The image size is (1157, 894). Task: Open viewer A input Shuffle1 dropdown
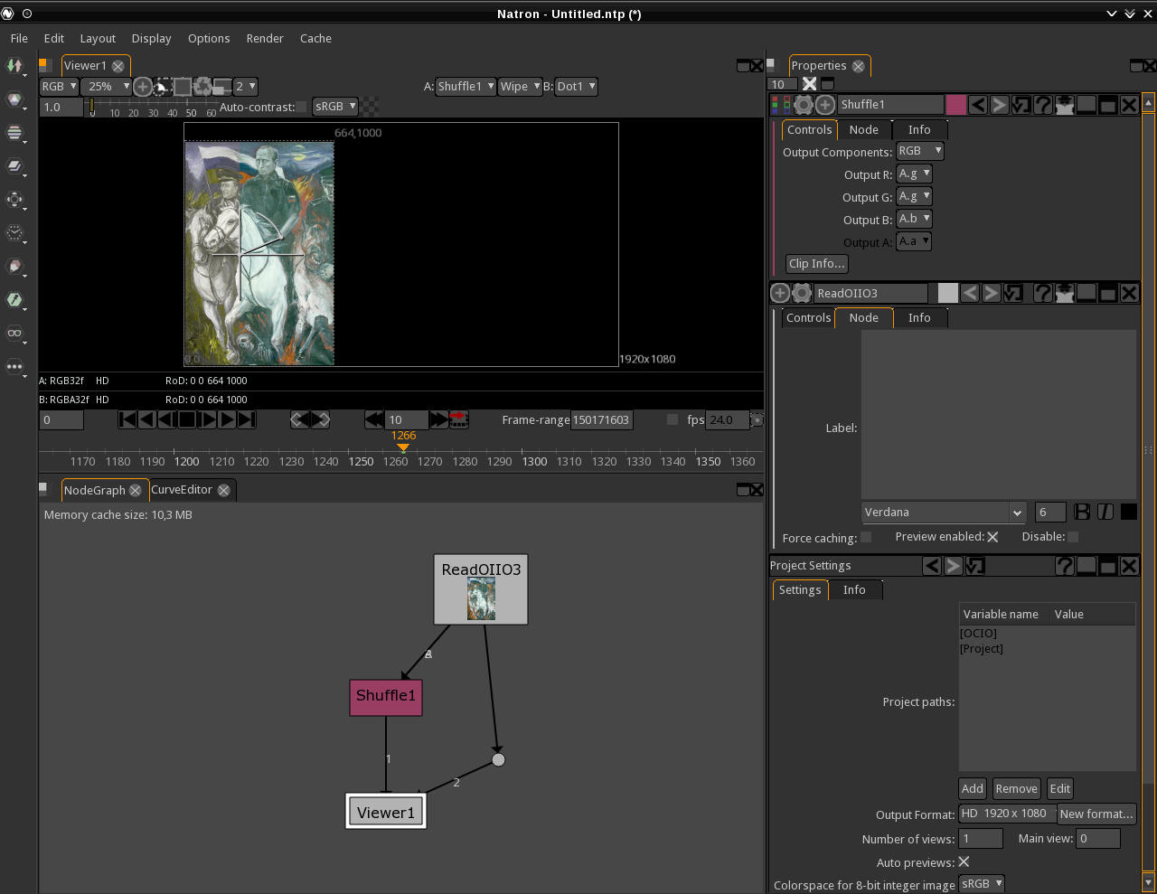[466, 87]
